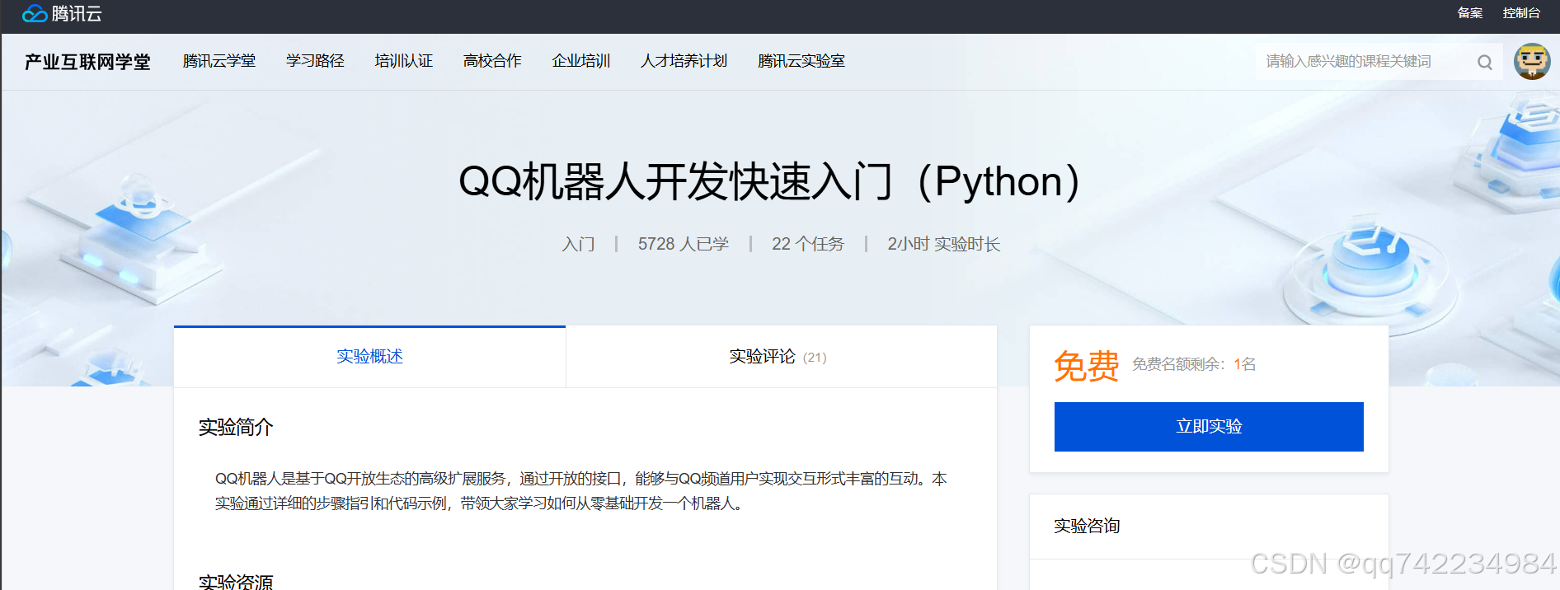Open the user avatar profile menu
Viewport: 1560px width, 590px height.
(1531, 62)
